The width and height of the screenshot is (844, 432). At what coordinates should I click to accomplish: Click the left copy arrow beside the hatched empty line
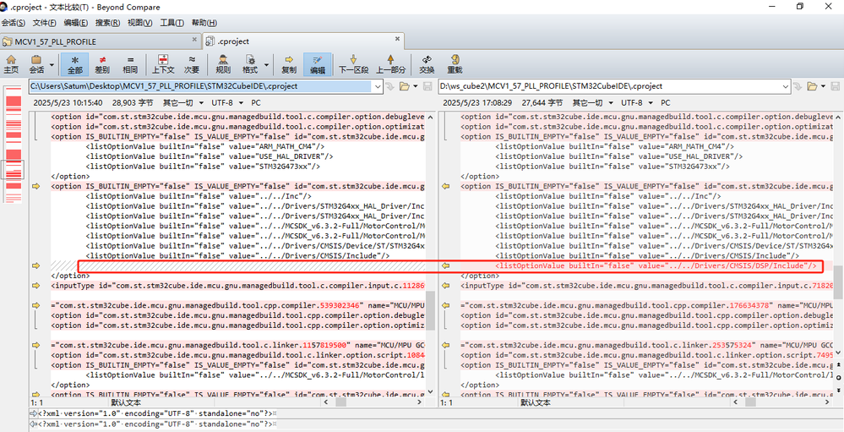click(36, 265)
